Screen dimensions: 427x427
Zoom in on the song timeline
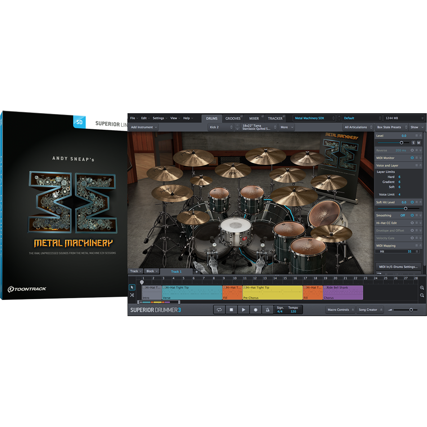pos(422,287)
